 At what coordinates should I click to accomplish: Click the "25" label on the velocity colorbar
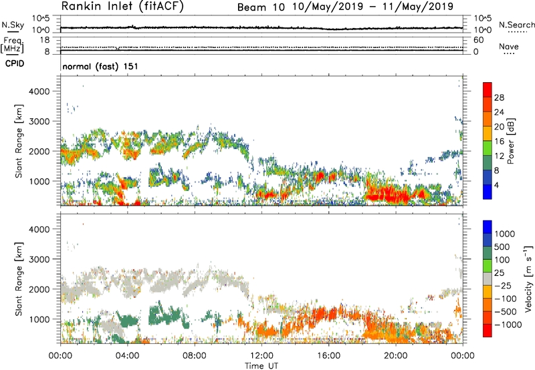point(499,273)
